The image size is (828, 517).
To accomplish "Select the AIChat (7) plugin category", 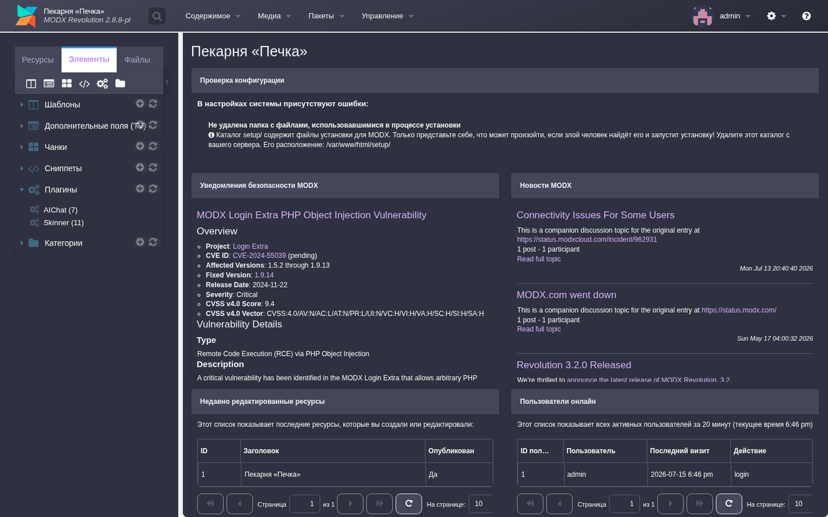I will coord(61,210).
